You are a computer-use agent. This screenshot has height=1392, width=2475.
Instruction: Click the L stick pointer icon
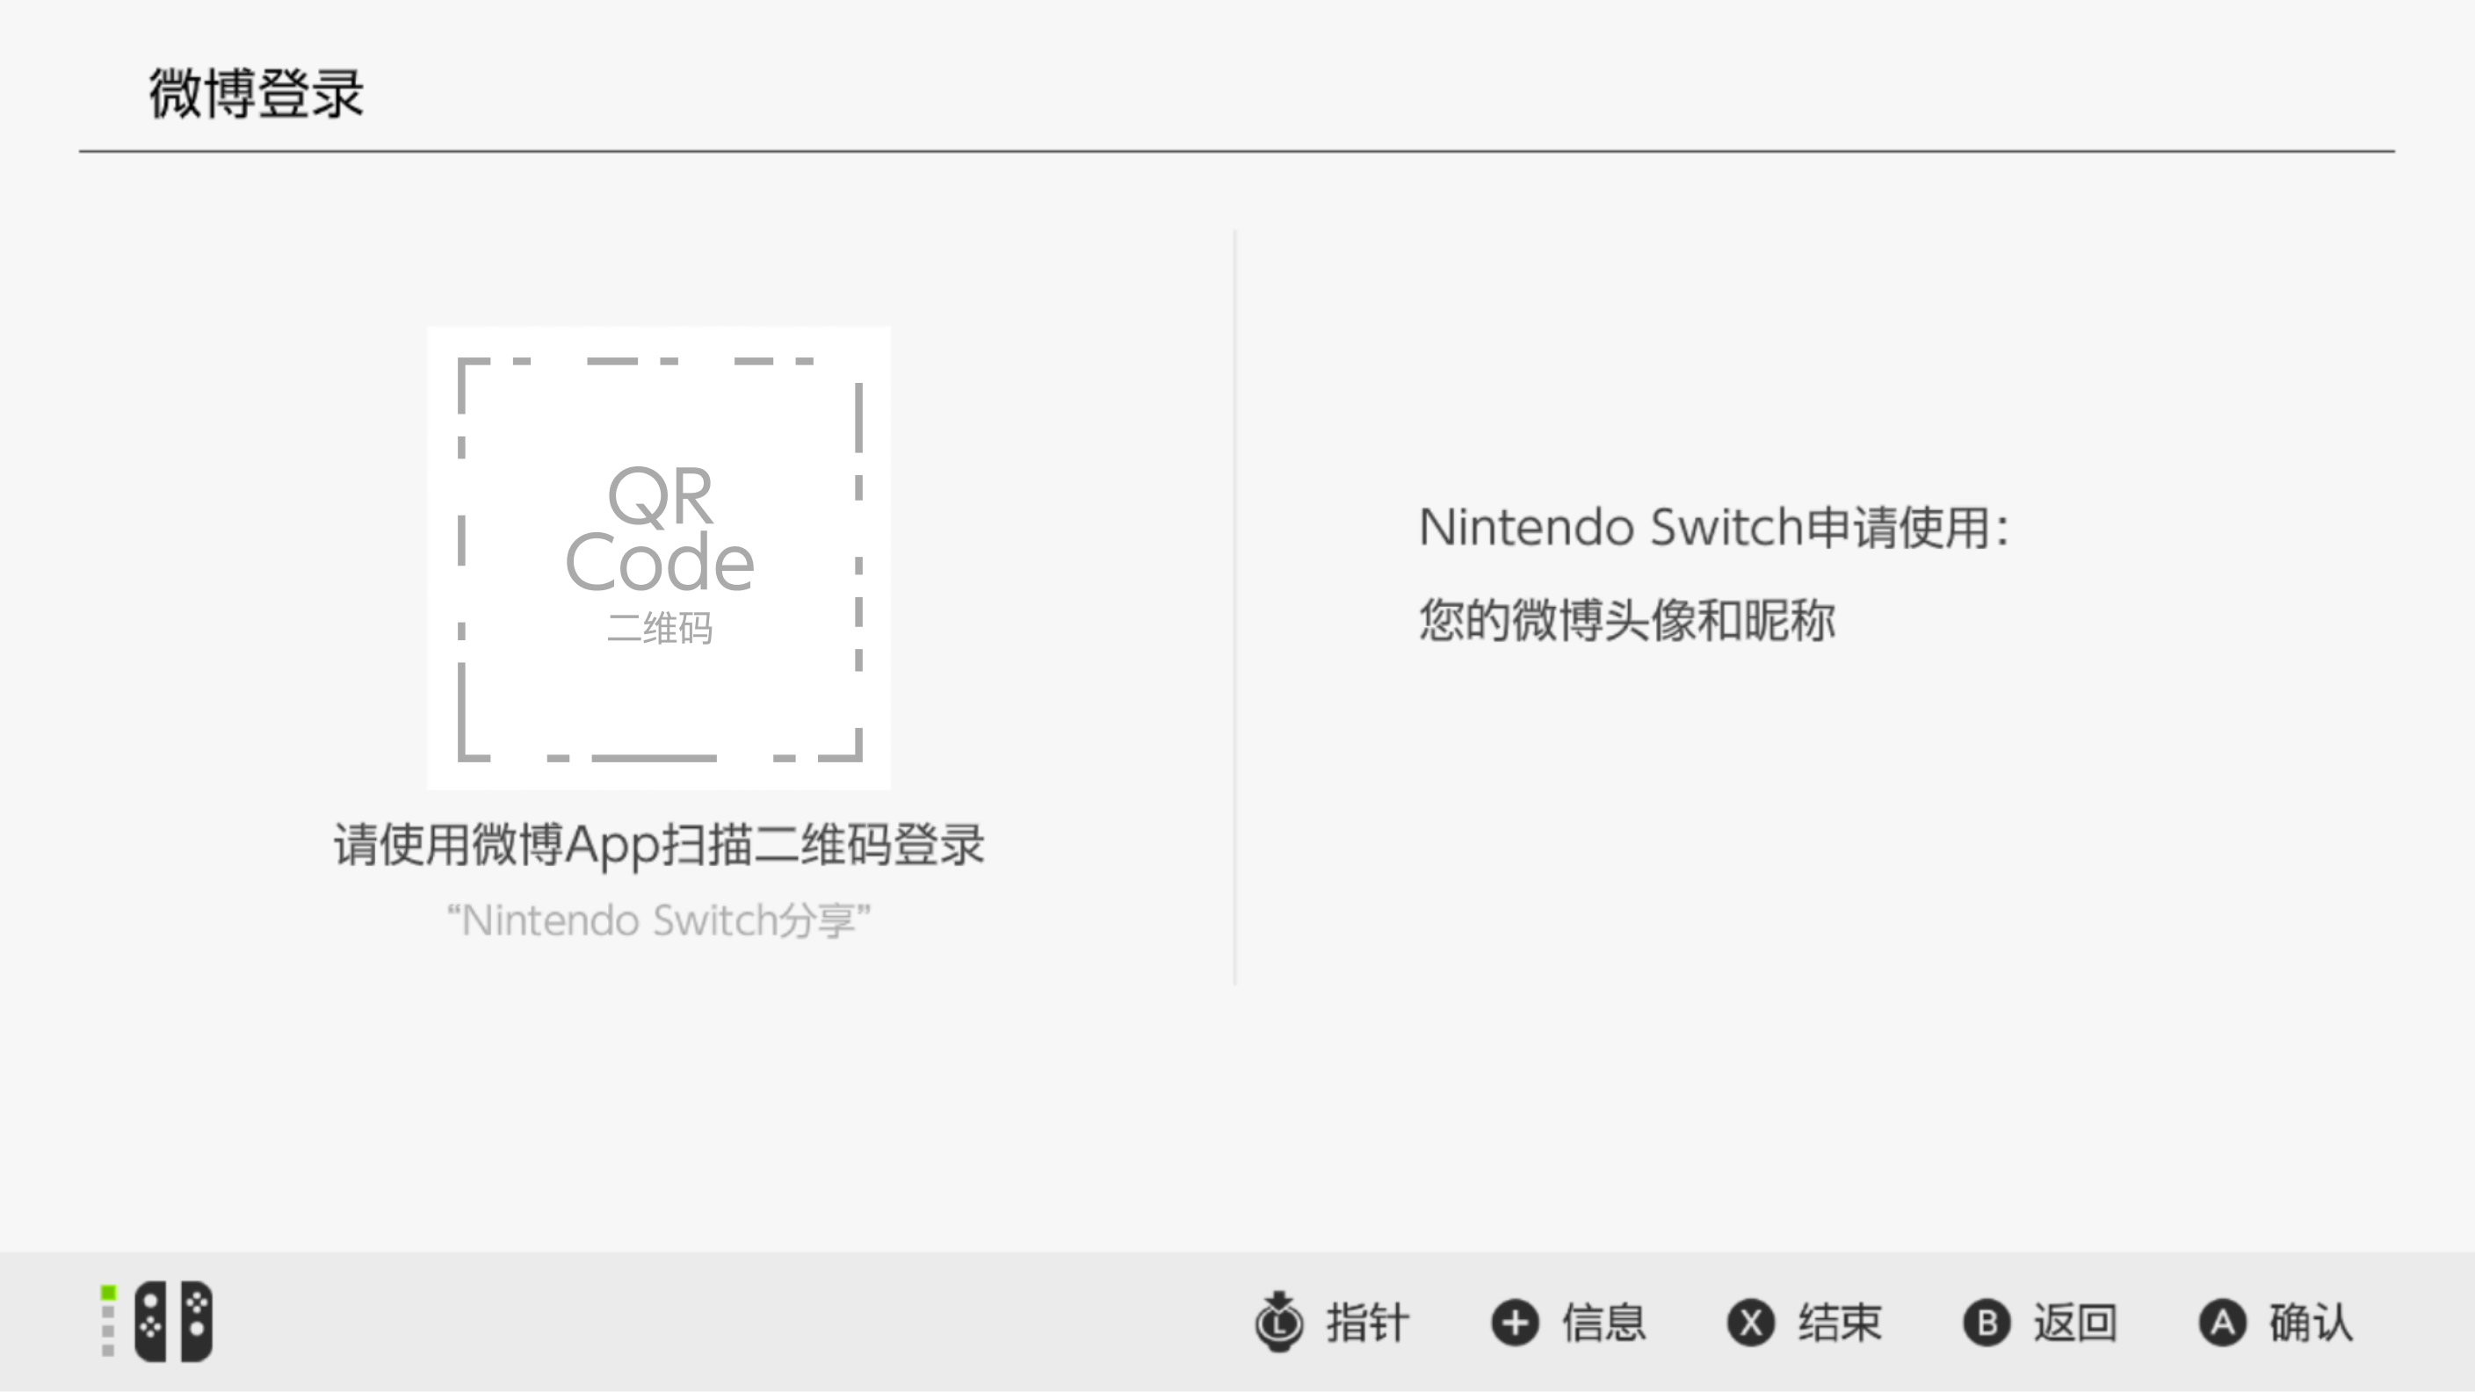(x=1279, y=1322)
